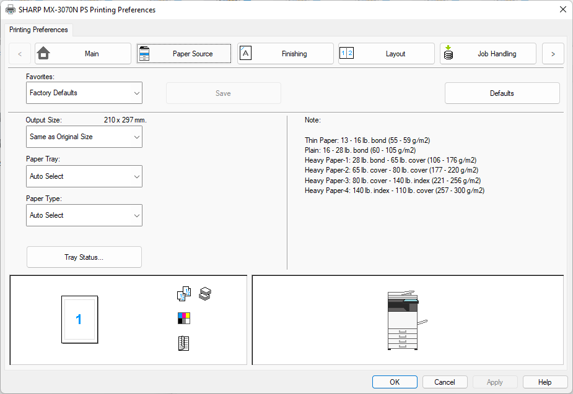Click the 2-sided printing icon in preview

184,294
